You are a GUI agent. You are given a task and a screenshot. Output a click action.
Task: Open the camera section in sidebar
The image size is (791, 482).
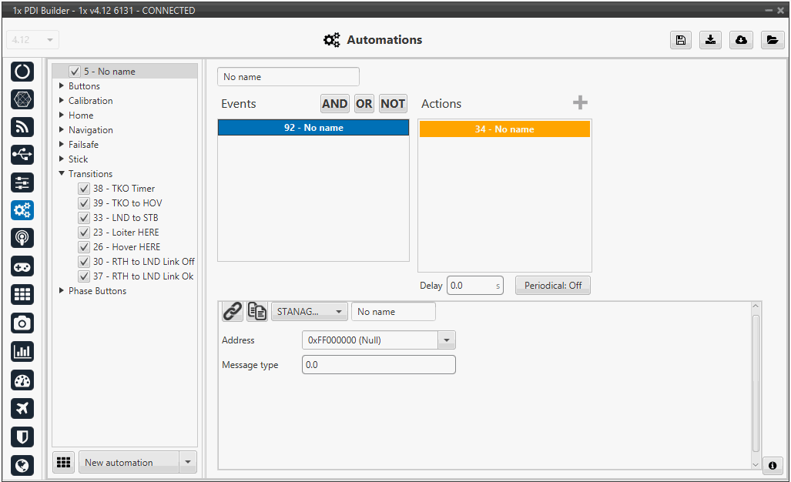click(x=22, y=323)
